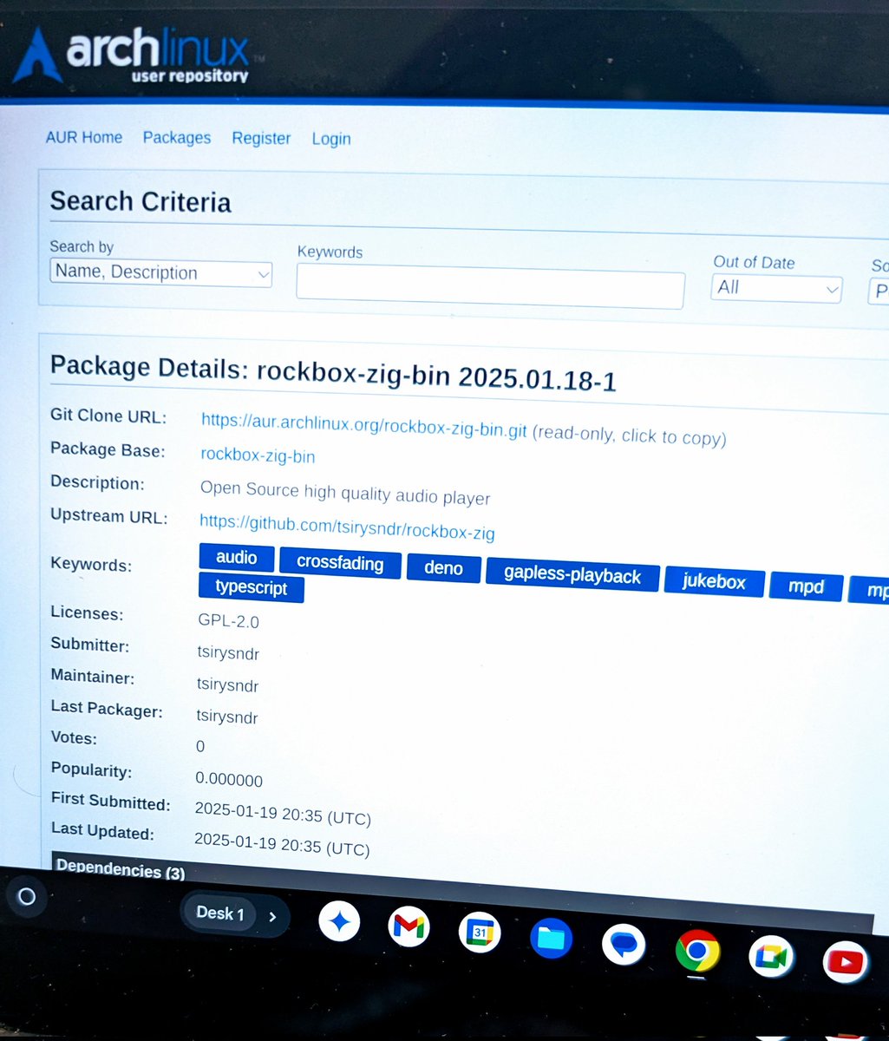This screenshot has height=1041, width=889.
Task: Click the Votes value 0
Action: pos(200,746)
